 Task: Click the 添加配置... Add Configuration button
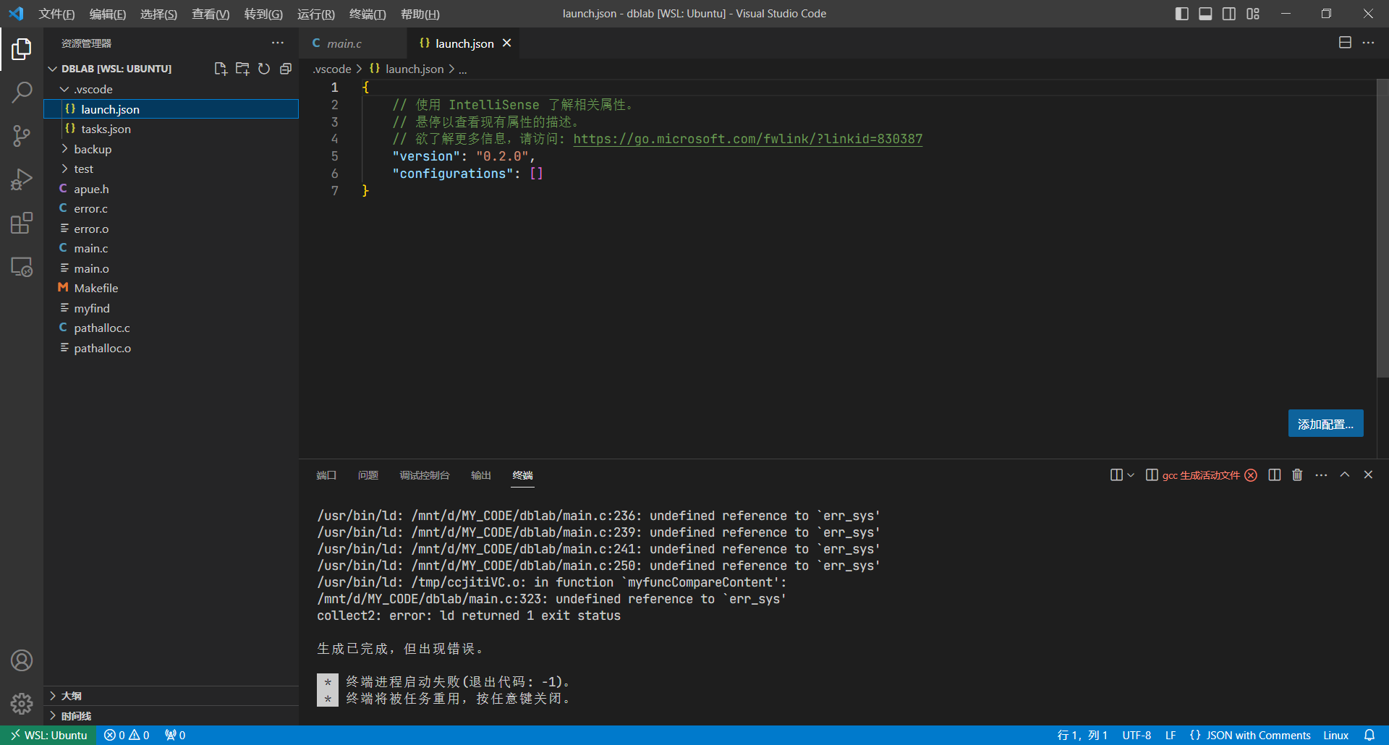click(x=1325, y=424)
